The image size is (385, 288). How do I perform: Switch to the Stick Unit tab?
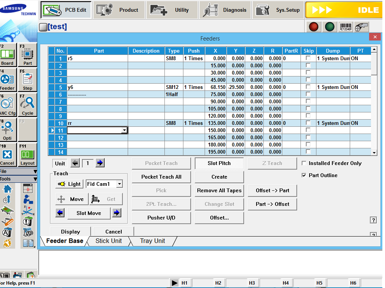[108, 241]
